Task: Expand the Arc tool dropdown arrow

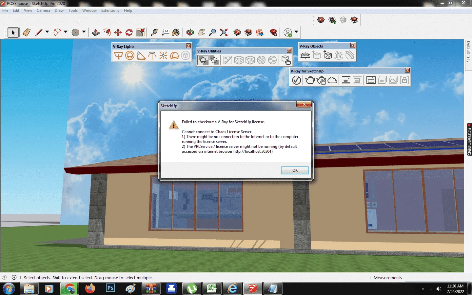Action: tap(66, 32)
